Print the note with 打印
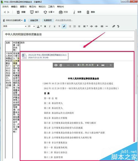The image size is (138, 161). click(63, 12)
